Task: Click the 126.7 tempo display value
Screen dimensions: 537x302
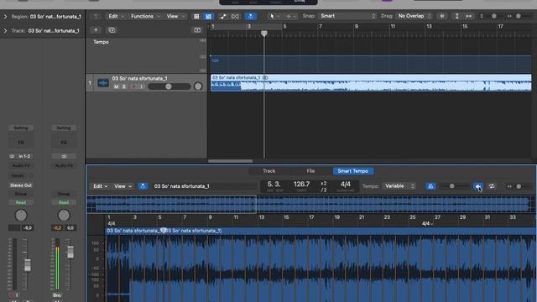Action: [301, 185]
